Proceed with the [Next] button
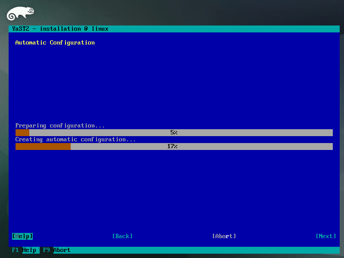 326,236
